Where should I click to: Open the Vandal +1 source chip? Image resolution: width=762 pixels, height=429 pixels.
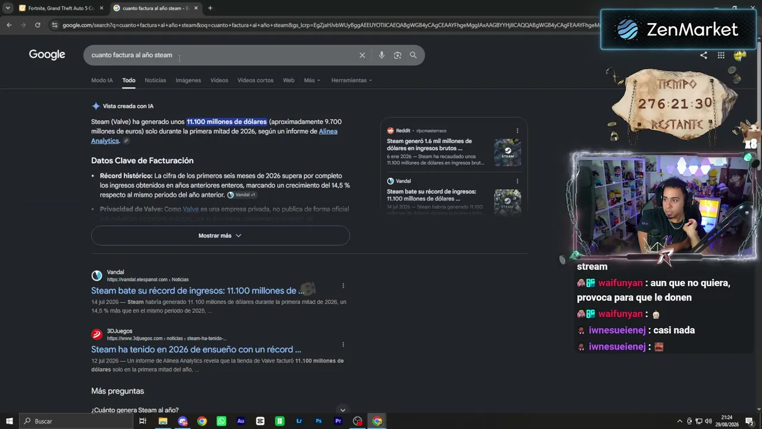pos(241,195)
